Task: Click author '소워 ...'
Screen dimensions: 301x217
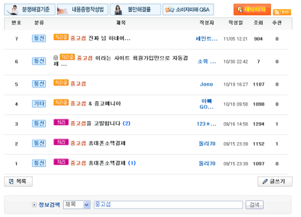Action: 206,61
